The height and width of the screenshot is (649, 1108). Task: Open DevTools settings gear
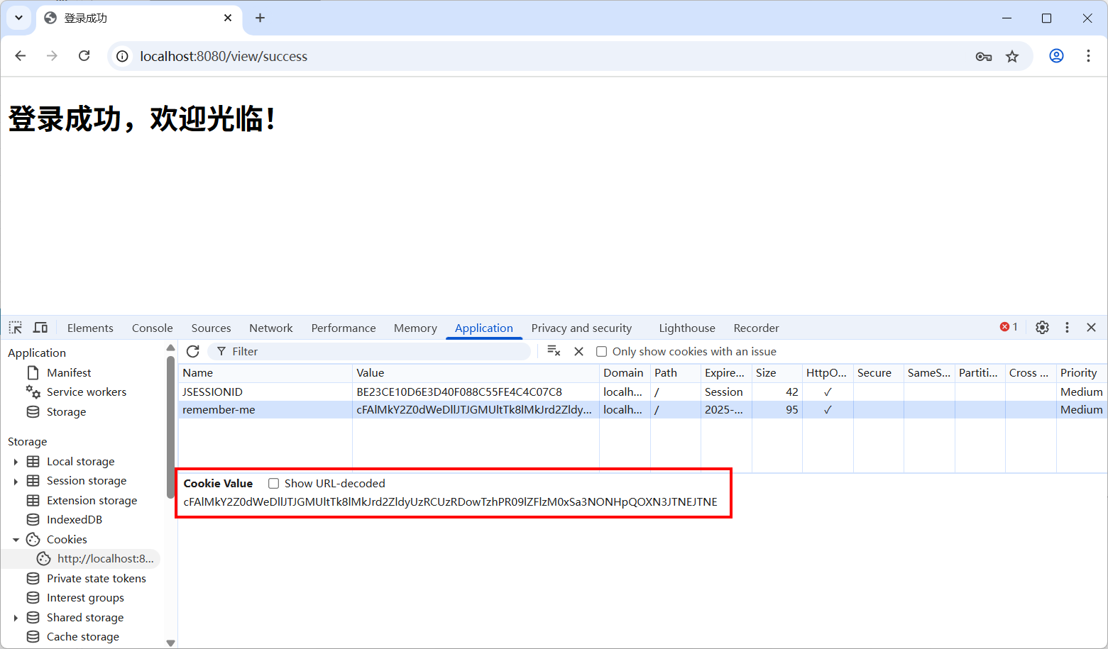pyautogui.click(x=1042, y=328)
